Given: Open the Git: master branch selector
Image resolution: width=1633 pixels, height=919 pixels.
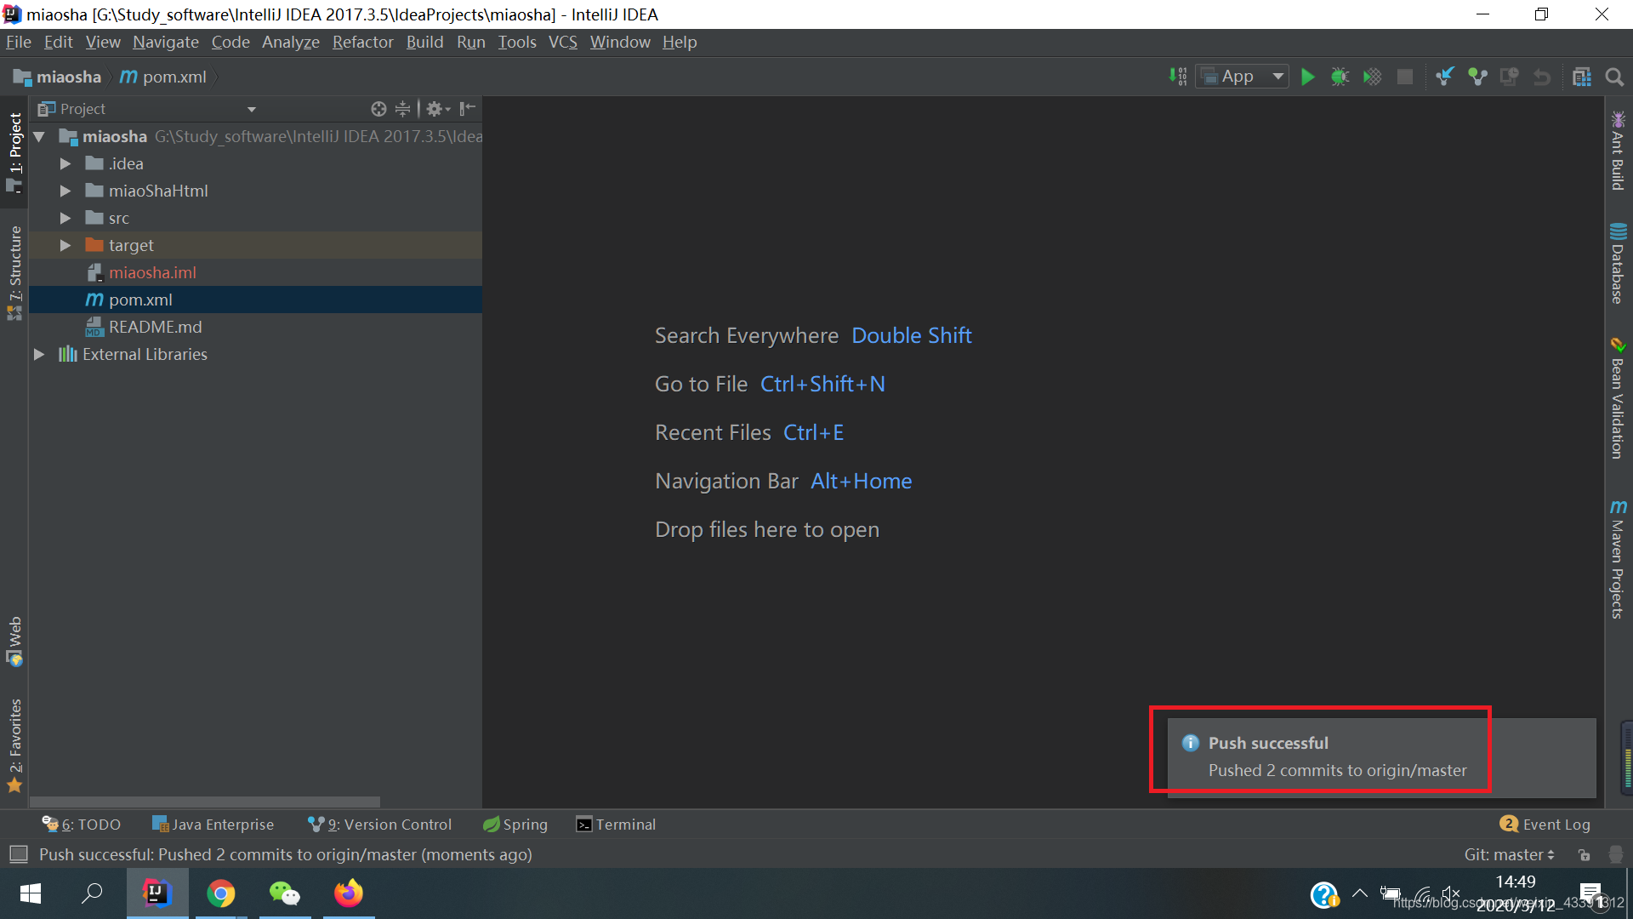Looking at the screenshot, I should [x=1509, y=854].
